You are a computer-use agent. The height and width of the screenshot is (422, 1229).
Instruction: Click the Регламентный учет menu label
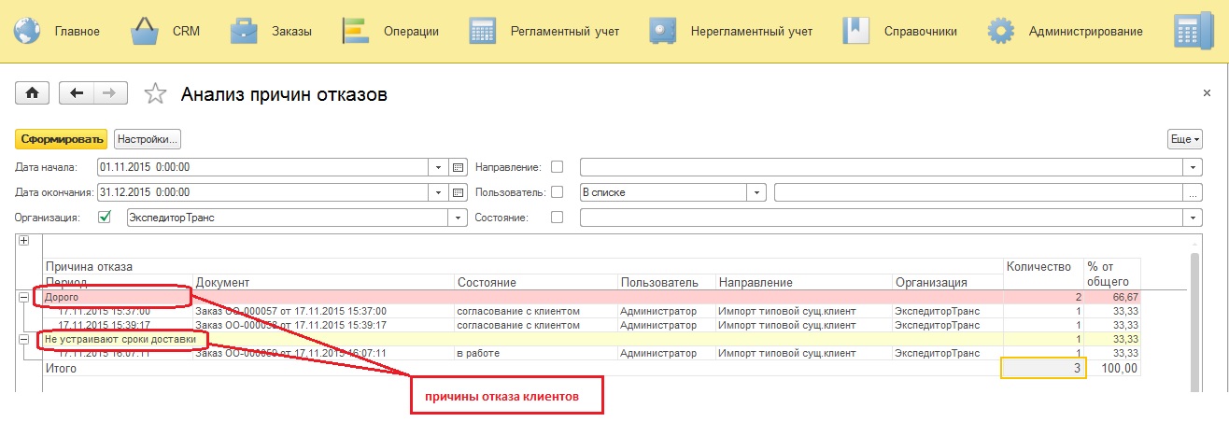(564, 31)
